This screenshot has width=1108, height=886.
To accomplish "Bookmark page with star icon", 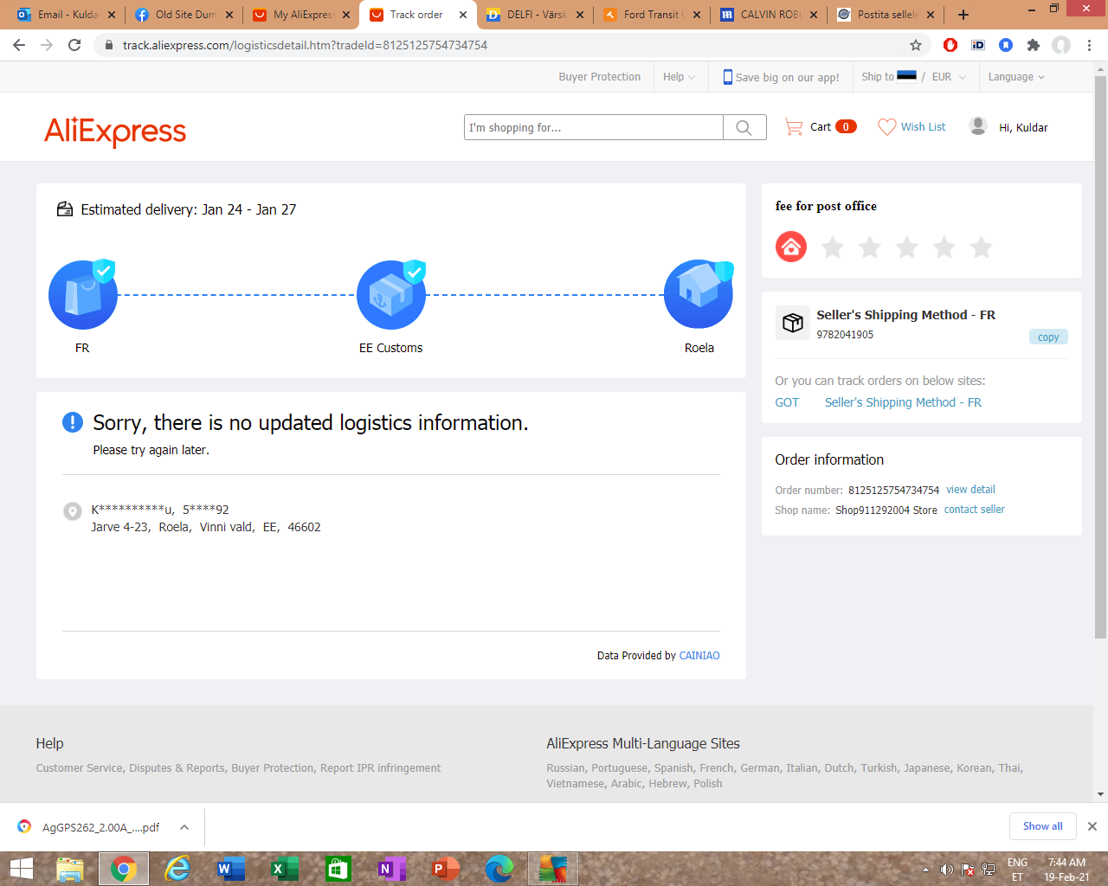I will tap(916, 45).
